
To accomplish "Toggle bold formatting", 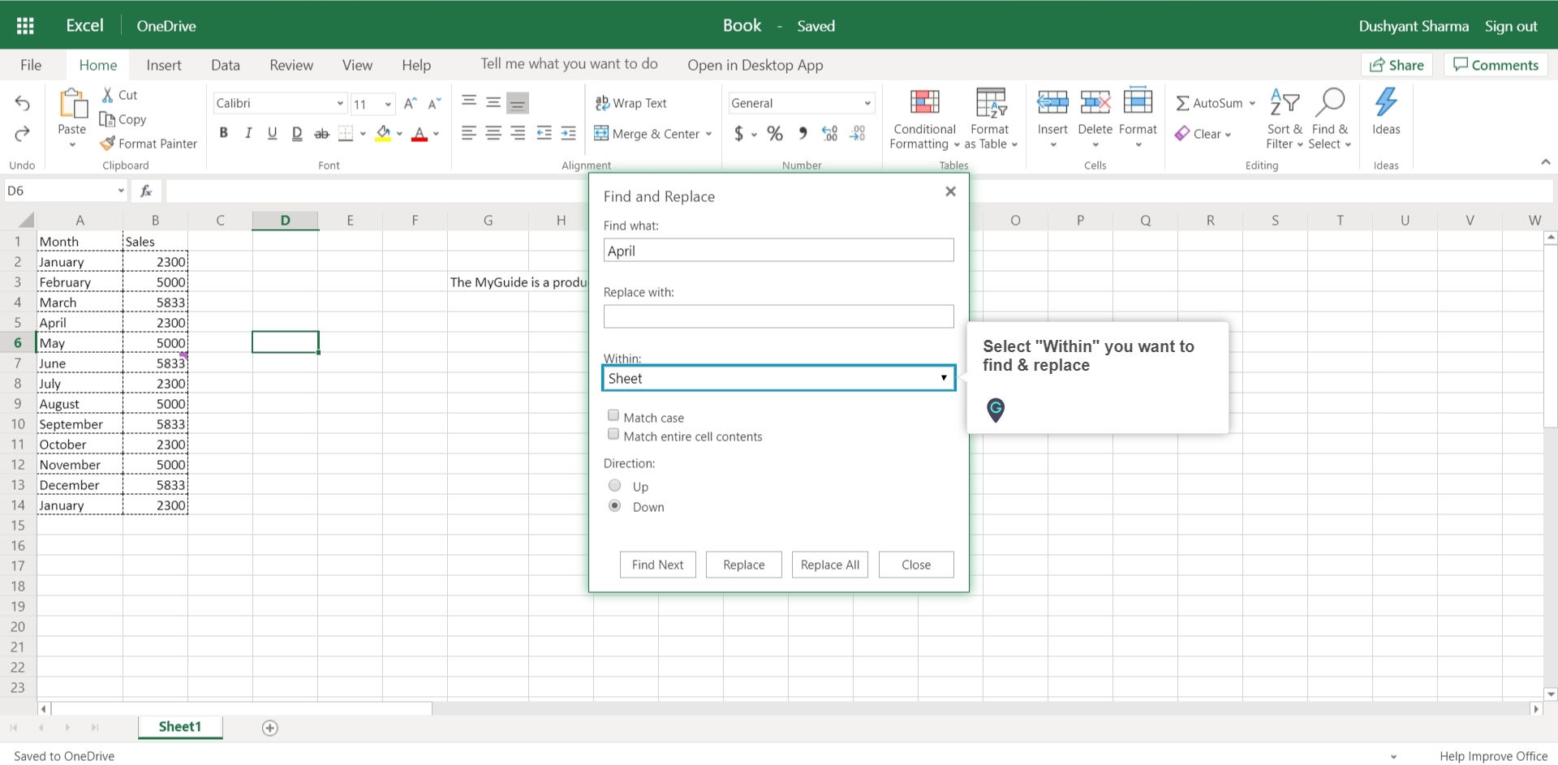I will pyautogui.click(x=224, y=133).
